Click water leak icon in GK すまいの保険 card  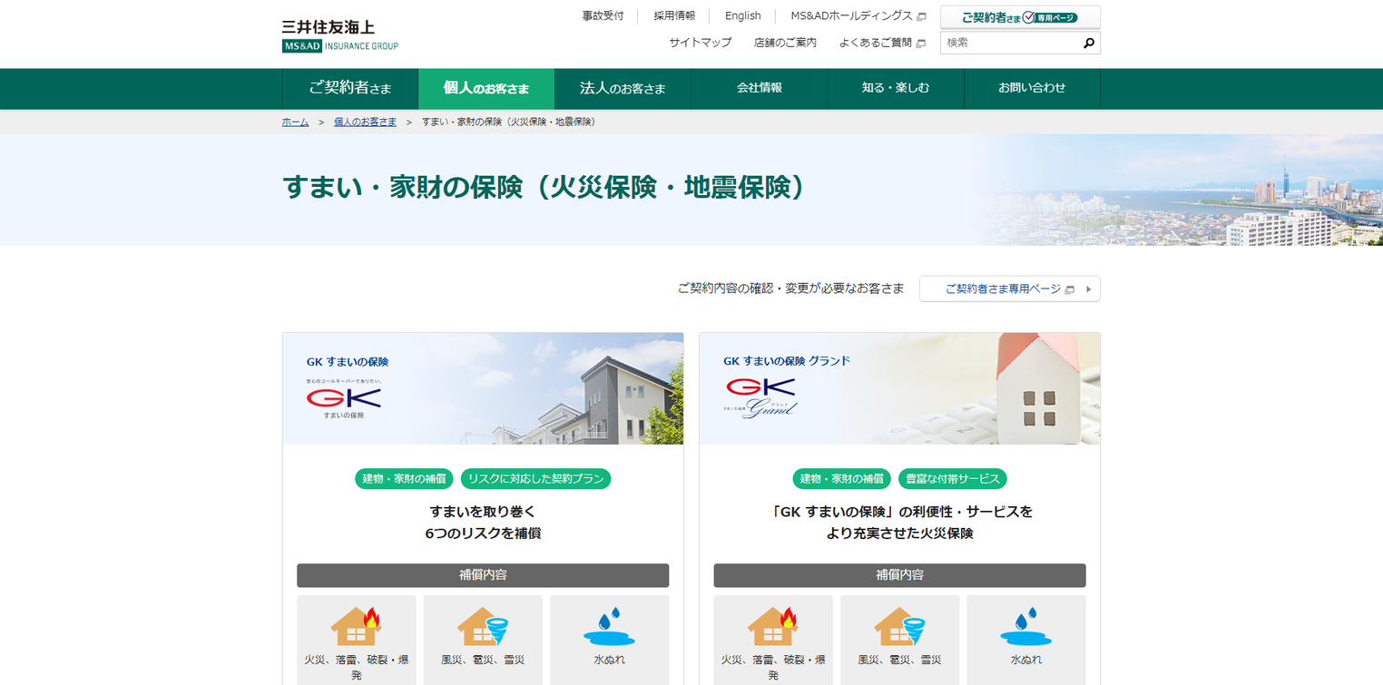click(x=609, y=626)
